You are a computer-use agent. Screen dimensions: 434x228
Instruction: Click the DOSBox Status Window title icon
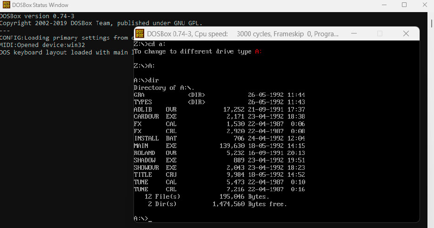(x=6, y=5)
